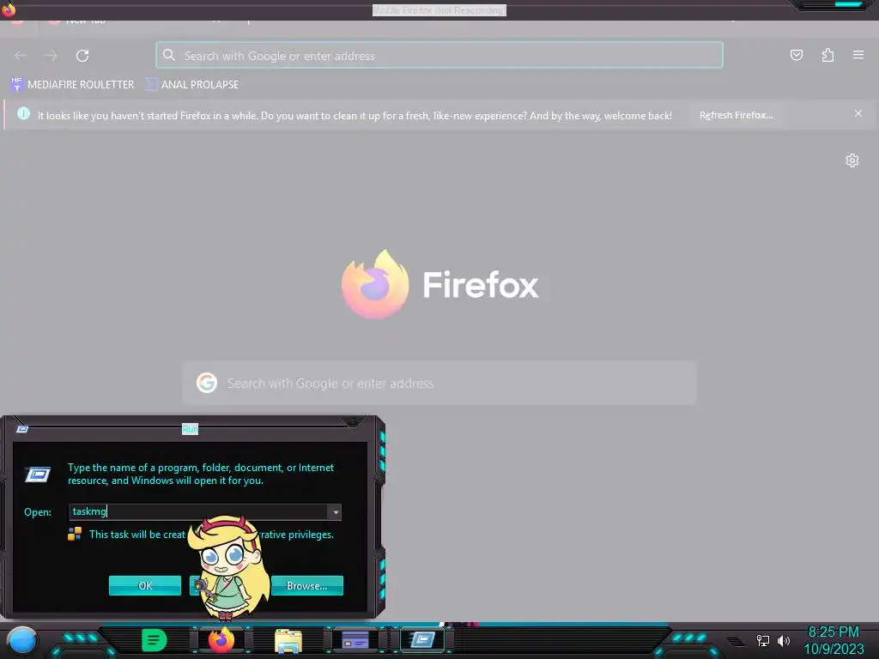Click the Run program icon beside description
This screenshot has height=659, width=879.
[38, 474]
